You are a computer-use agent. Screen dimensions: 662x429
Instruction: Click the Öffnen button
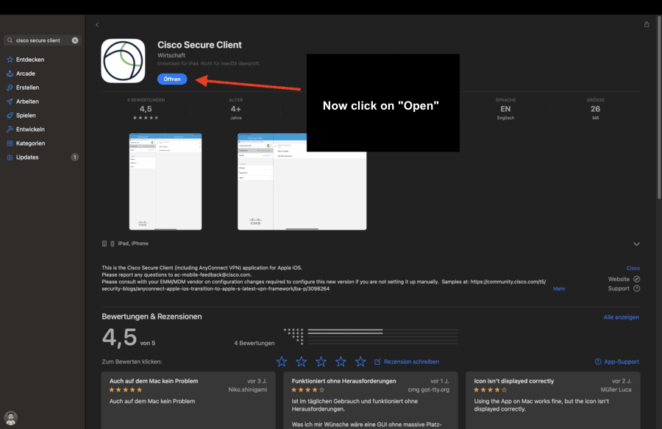172,79
